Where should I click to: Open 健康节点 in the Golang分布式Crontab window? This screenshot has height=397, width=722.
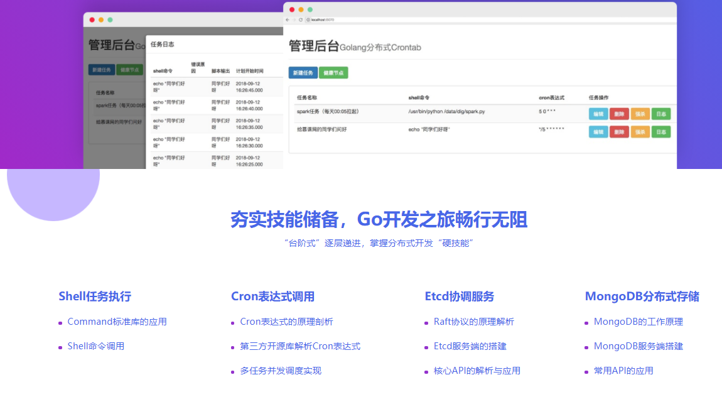point(333,73)
